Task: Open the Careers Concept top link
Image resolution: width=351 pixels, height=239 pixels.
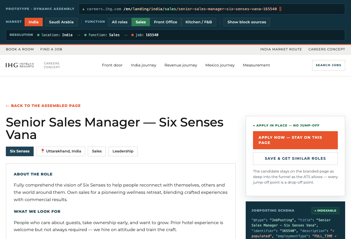Action: [x=327, y=49]
